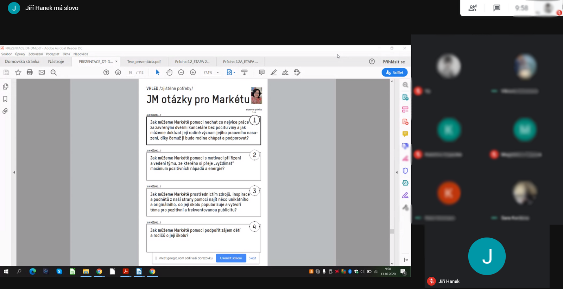Click the Print file icon
The image size is (563, 289).
(x=30, y=73)
